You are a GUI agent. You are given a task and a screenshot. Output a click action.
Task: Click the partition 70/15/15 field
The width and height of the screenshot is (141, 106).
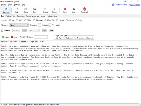coord(16,31)
